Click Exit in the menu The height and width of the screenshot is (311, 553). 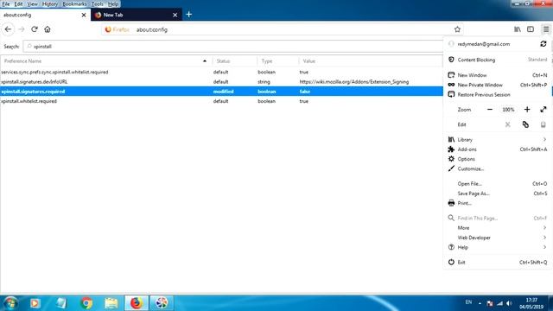[x=498, y=263]
